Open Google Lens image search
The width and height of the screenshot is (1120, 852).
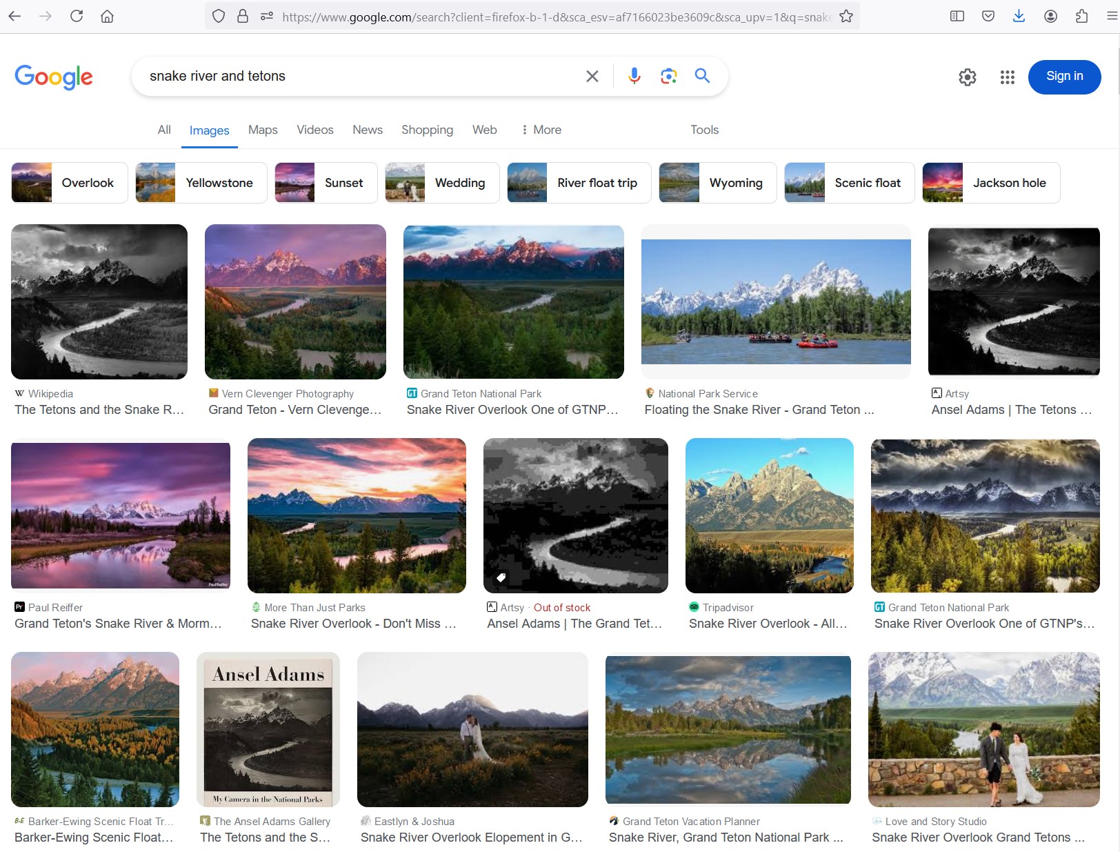coord(668,76)
